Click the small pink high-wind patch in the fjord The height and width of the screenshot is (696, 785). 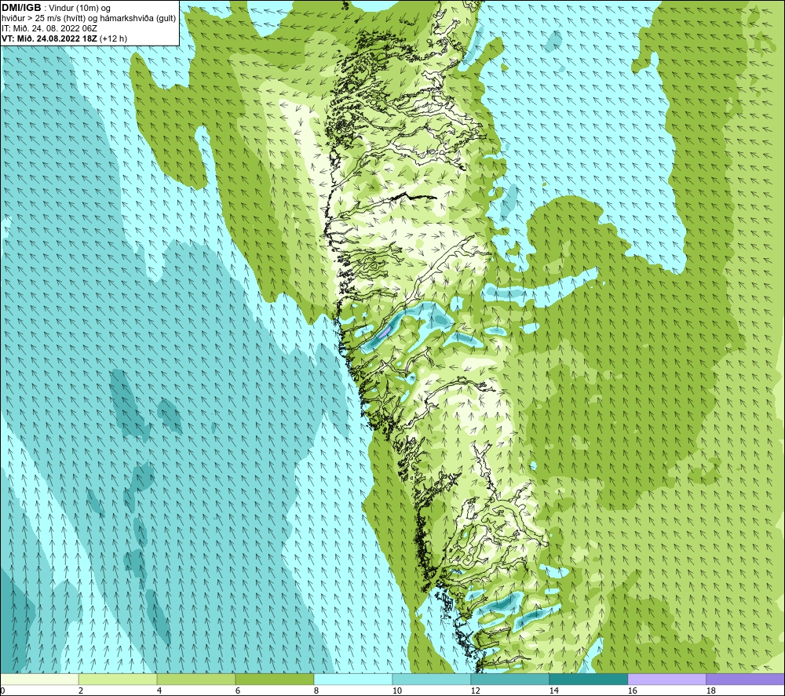click(x=385, y=332)
